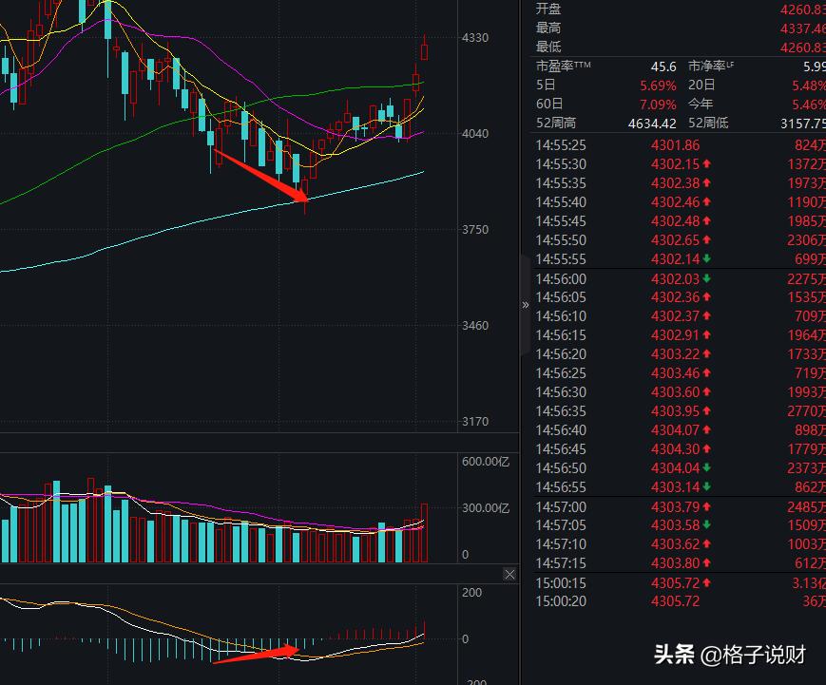
Task: Select the 开盘 opening price row
Action: pos(665,9)
